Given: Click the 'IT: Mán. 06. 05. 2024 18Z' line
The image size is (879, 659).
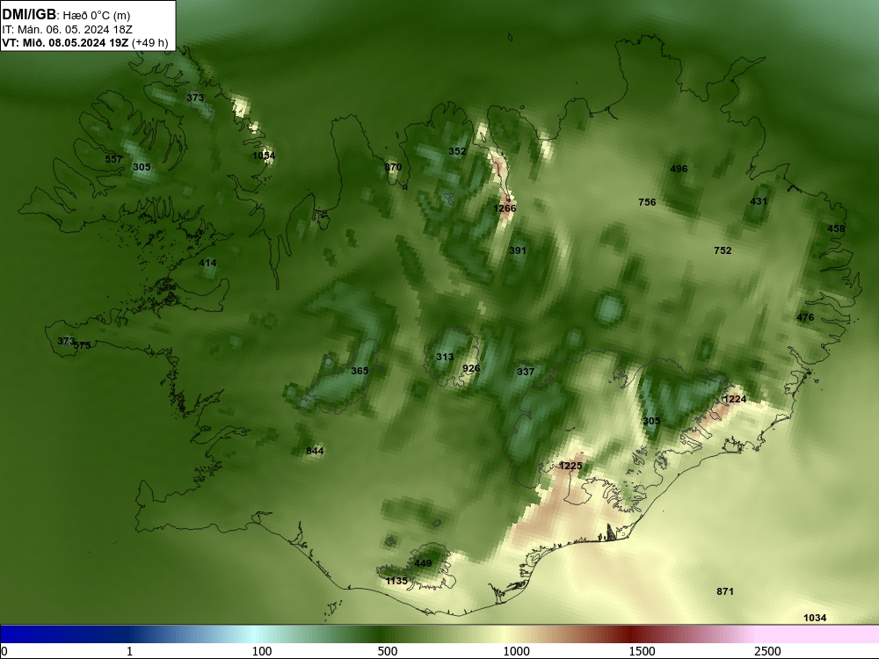Looking at the screenshot, I should click(x=67, y=30).
